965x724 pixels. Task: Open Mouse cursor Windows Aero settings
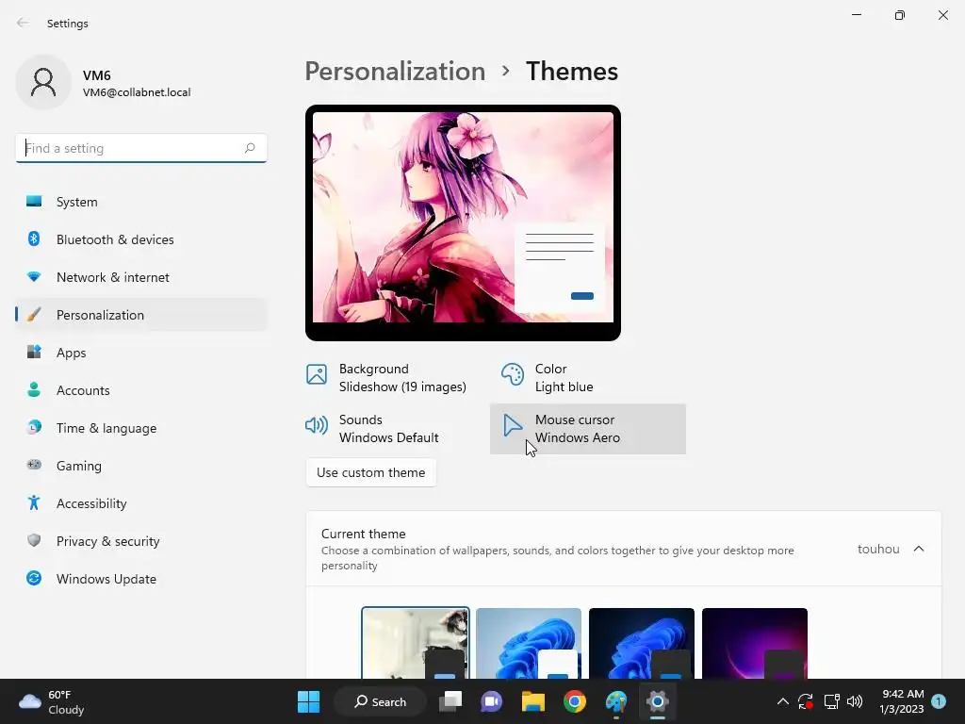588,429
